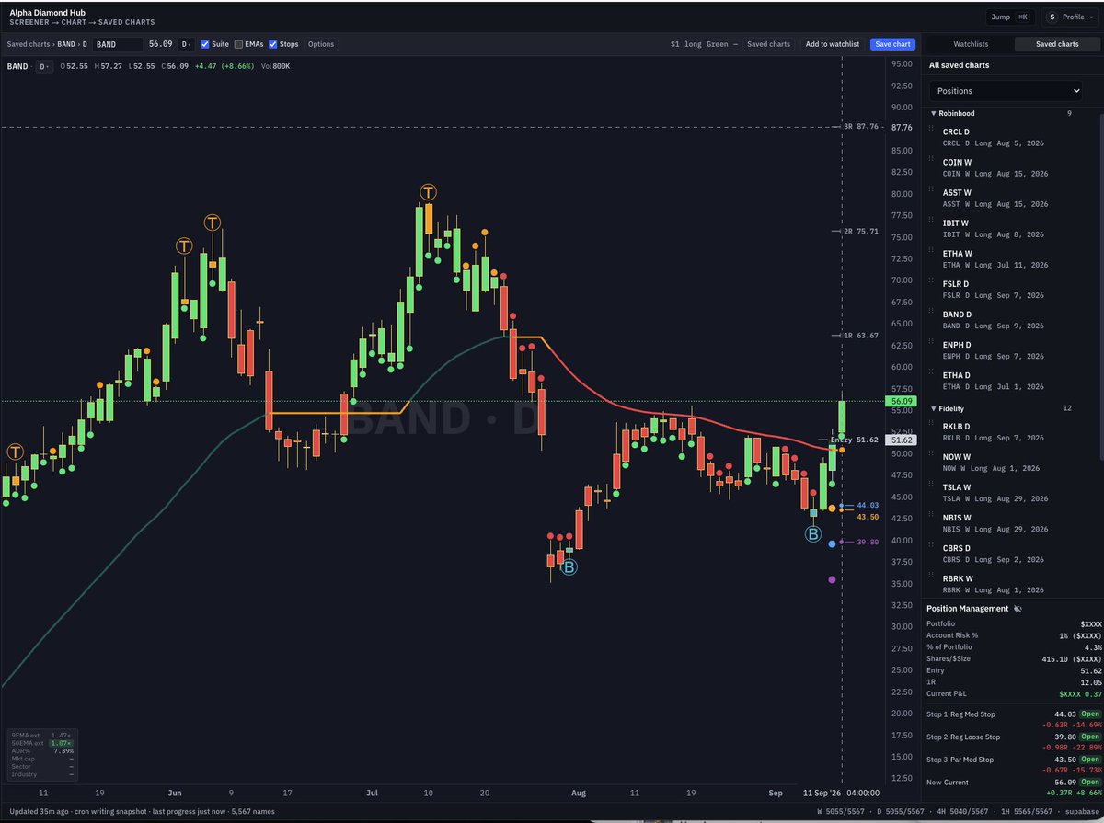Toggle the Stops checkbox
The width and height of the screenshot is (1104, 823).
point(273,44)
